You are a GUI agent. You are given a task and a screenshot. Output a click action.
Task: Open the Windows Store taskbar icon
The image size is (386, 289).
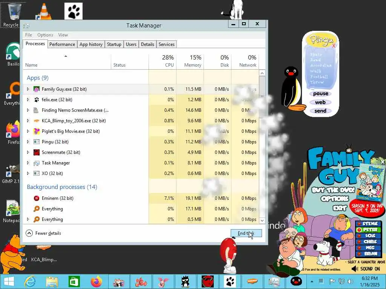74,281
